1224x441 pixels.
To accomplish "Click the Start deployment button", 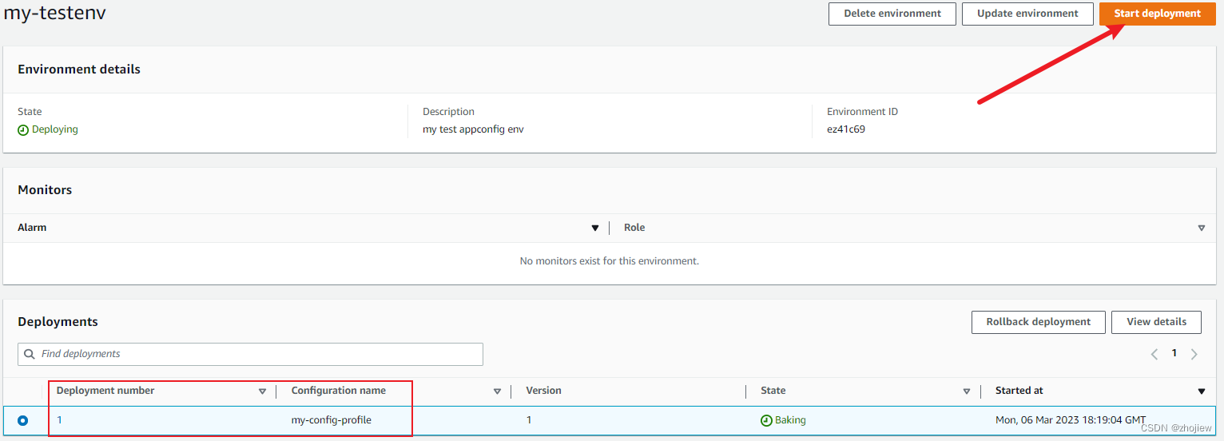I will click(1157, 14).
